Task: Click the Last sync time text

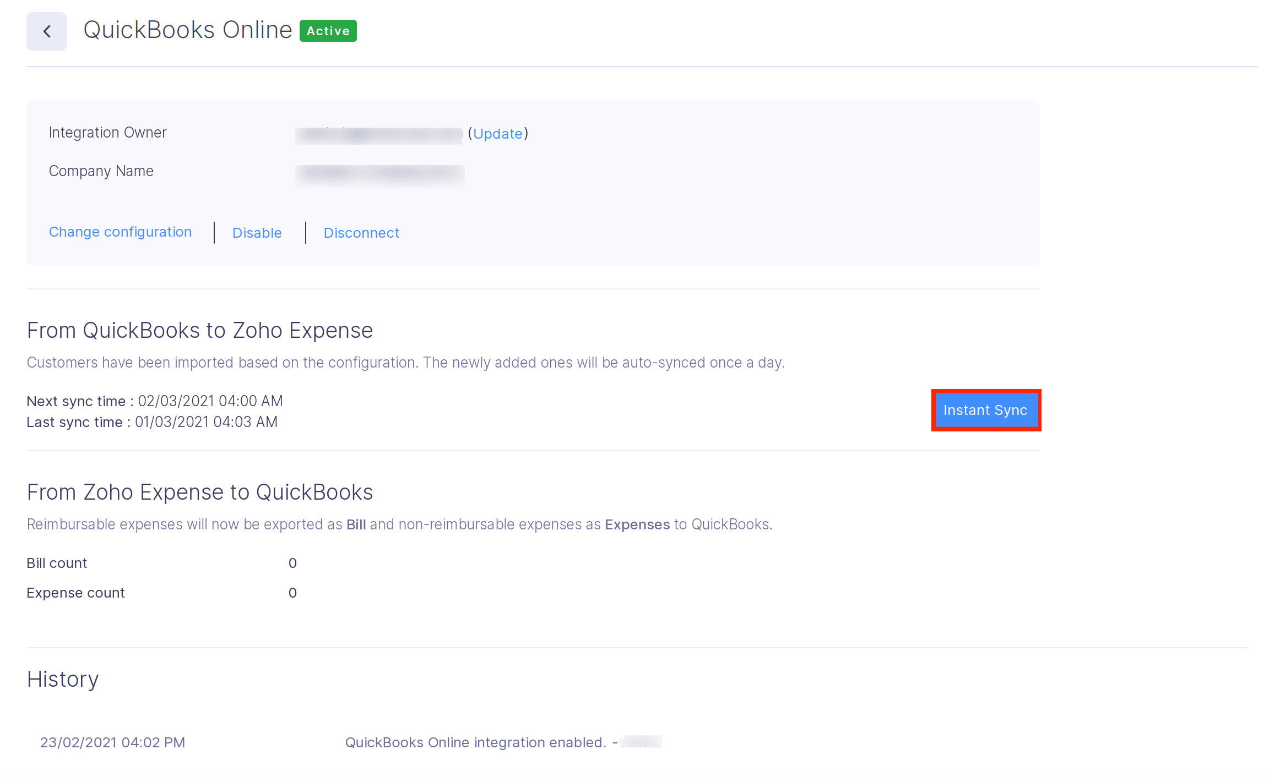Action: (152, 422)
